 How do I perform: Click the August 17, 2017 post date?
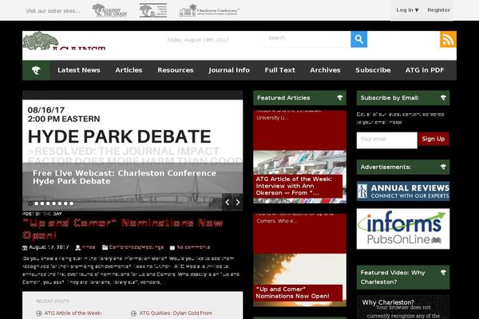coord(49,247)
